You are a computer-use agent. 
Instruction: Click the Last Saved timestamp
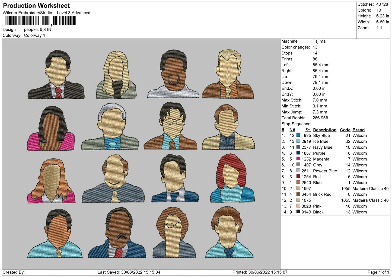click(129, 272)
